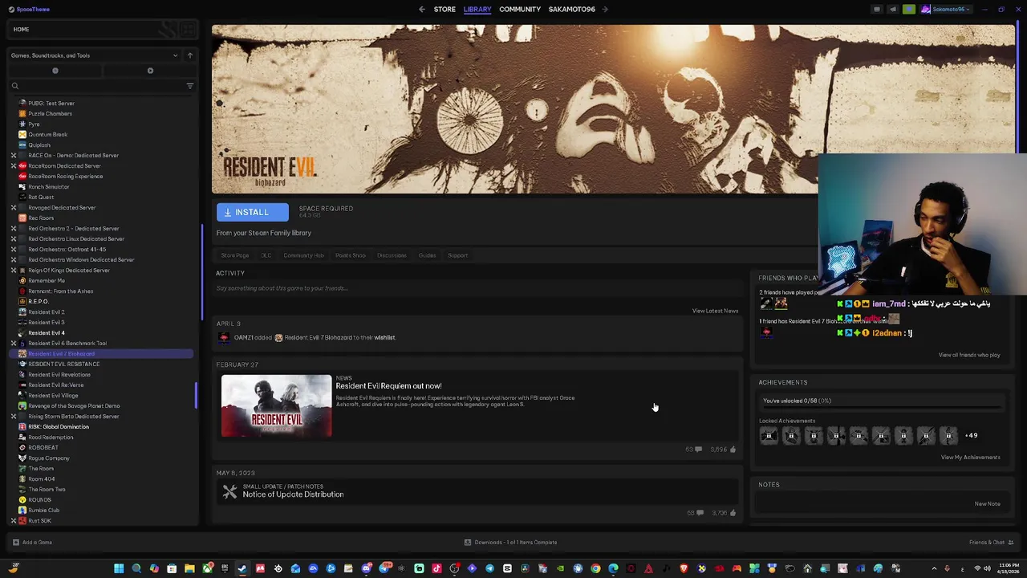This screenshot has width=1027, height=578.
Task: Select The Room Two in the list
Action: [x=47, y=490]
